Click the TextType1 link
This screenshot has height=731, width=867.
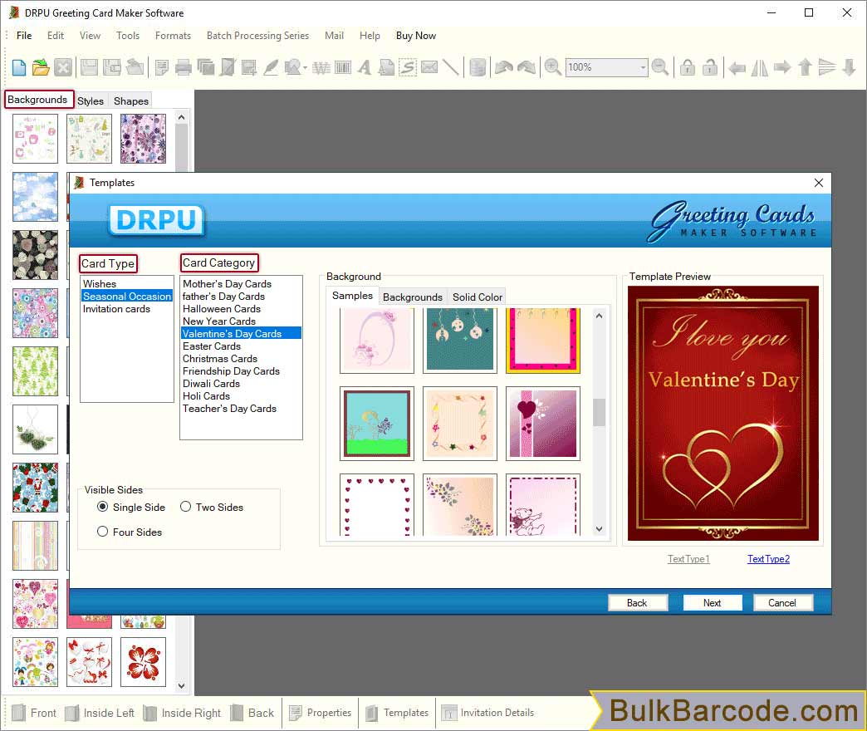(x=688, y=559)
